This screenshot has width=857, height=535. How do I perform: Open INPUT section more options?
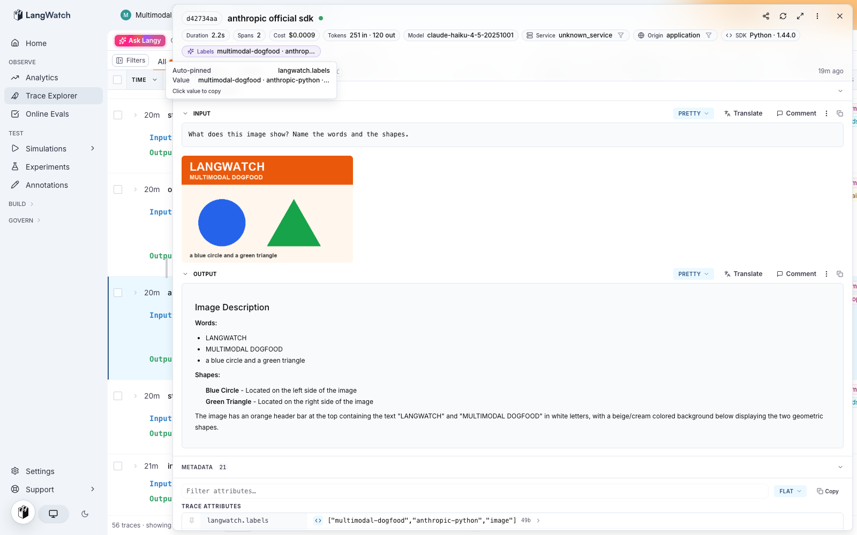pos(826,113)
